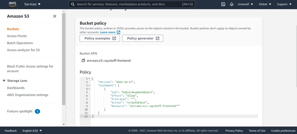Click the Policy generator button
The image size is (297, 134).
pyautogui.click(x=143, y=38)
